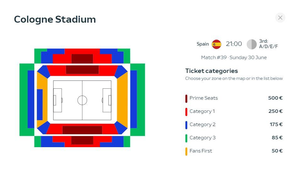Click the Spain flag icon
Viewport: 296px width, 172px height.
[x=216, y=44]
